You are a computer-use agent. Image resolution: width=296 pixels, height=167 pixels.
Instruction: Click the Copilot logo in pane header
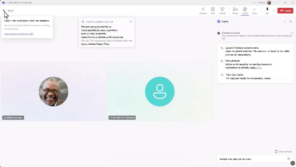tap(219, 21)
